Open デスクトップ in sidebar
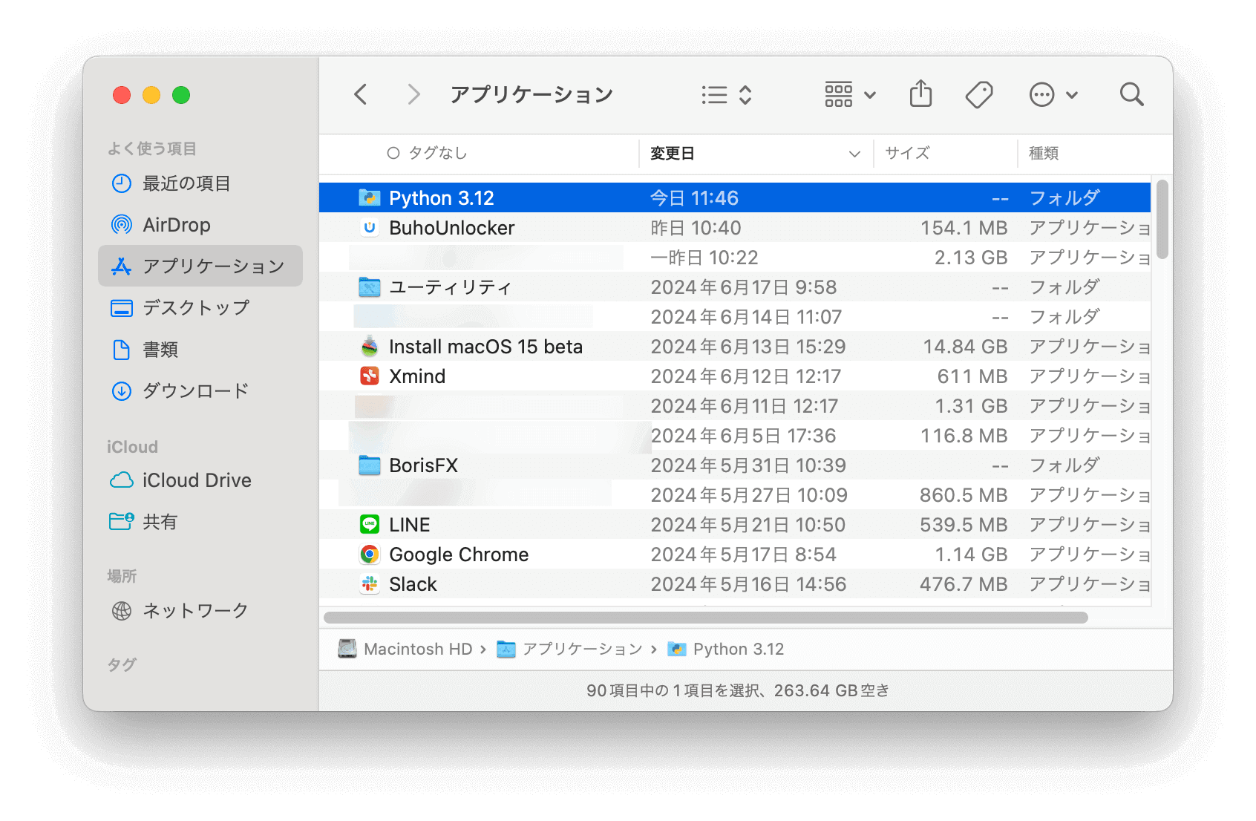Image resolution: width=1256 pixels, height=821 pixels. [x=200, y=307]
